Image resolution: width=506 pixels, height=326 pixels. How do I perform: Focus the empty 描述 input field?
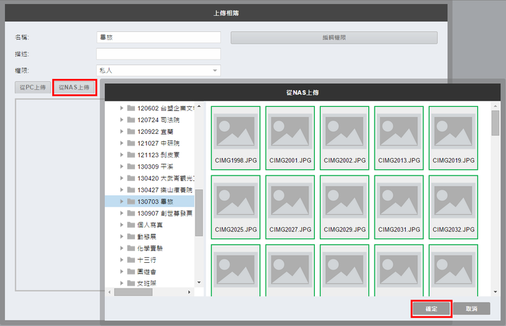(x=158, y=54)
